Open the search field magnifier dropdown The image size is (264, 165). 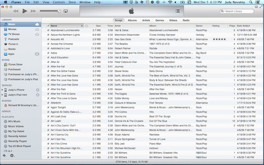point(222,11)
